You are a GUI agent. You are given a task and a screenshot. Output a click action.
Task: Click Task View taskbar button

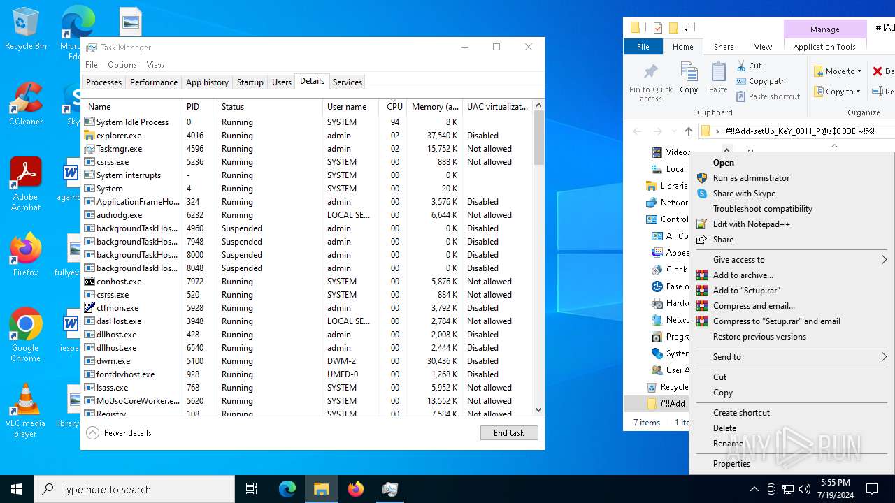point(252,489)
